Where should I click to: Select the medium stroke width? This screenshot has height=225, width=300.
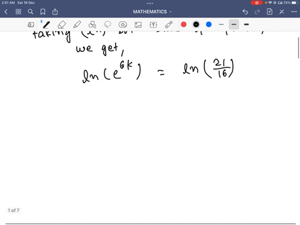[234, 24]
